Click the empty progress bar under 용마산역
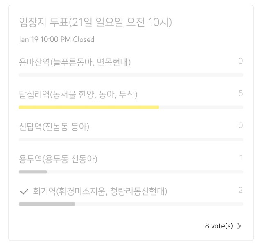The height and width of the screenshot is (248, 262). (x=131, y=75)
